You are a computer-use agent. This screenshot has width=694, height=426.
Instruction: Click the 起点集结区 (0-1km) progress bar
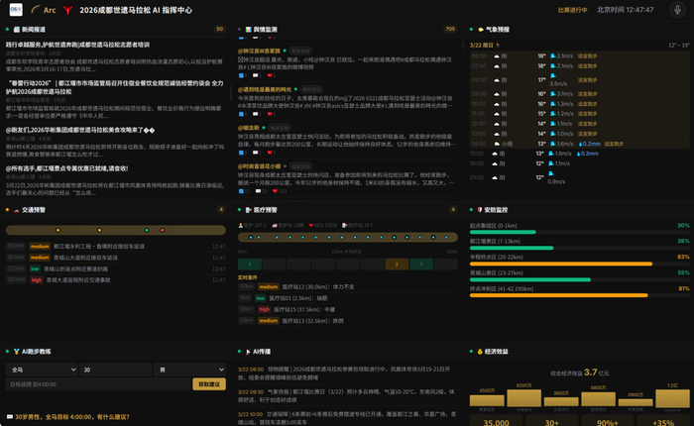579,232
